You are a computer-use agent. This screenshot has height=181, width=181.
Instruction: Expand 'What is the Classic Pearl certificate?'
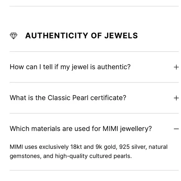click(x=94, y=98)
